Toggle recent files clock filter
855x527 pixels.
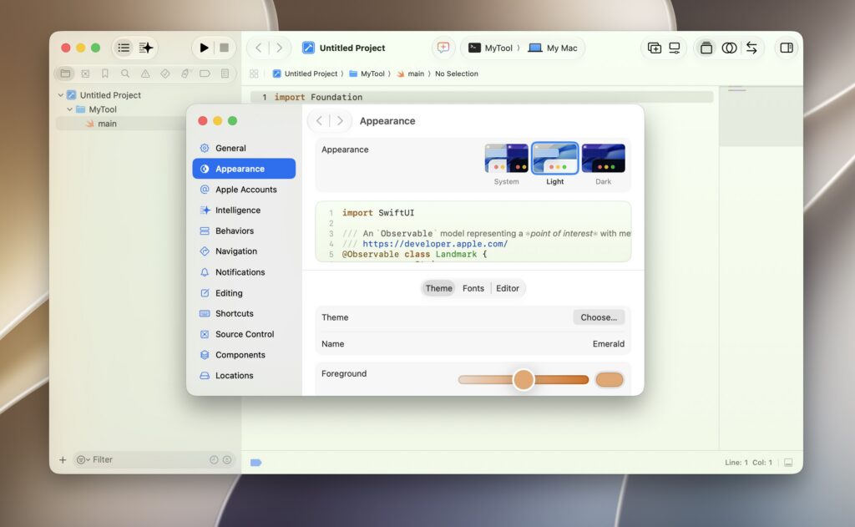tap(214, 460)
